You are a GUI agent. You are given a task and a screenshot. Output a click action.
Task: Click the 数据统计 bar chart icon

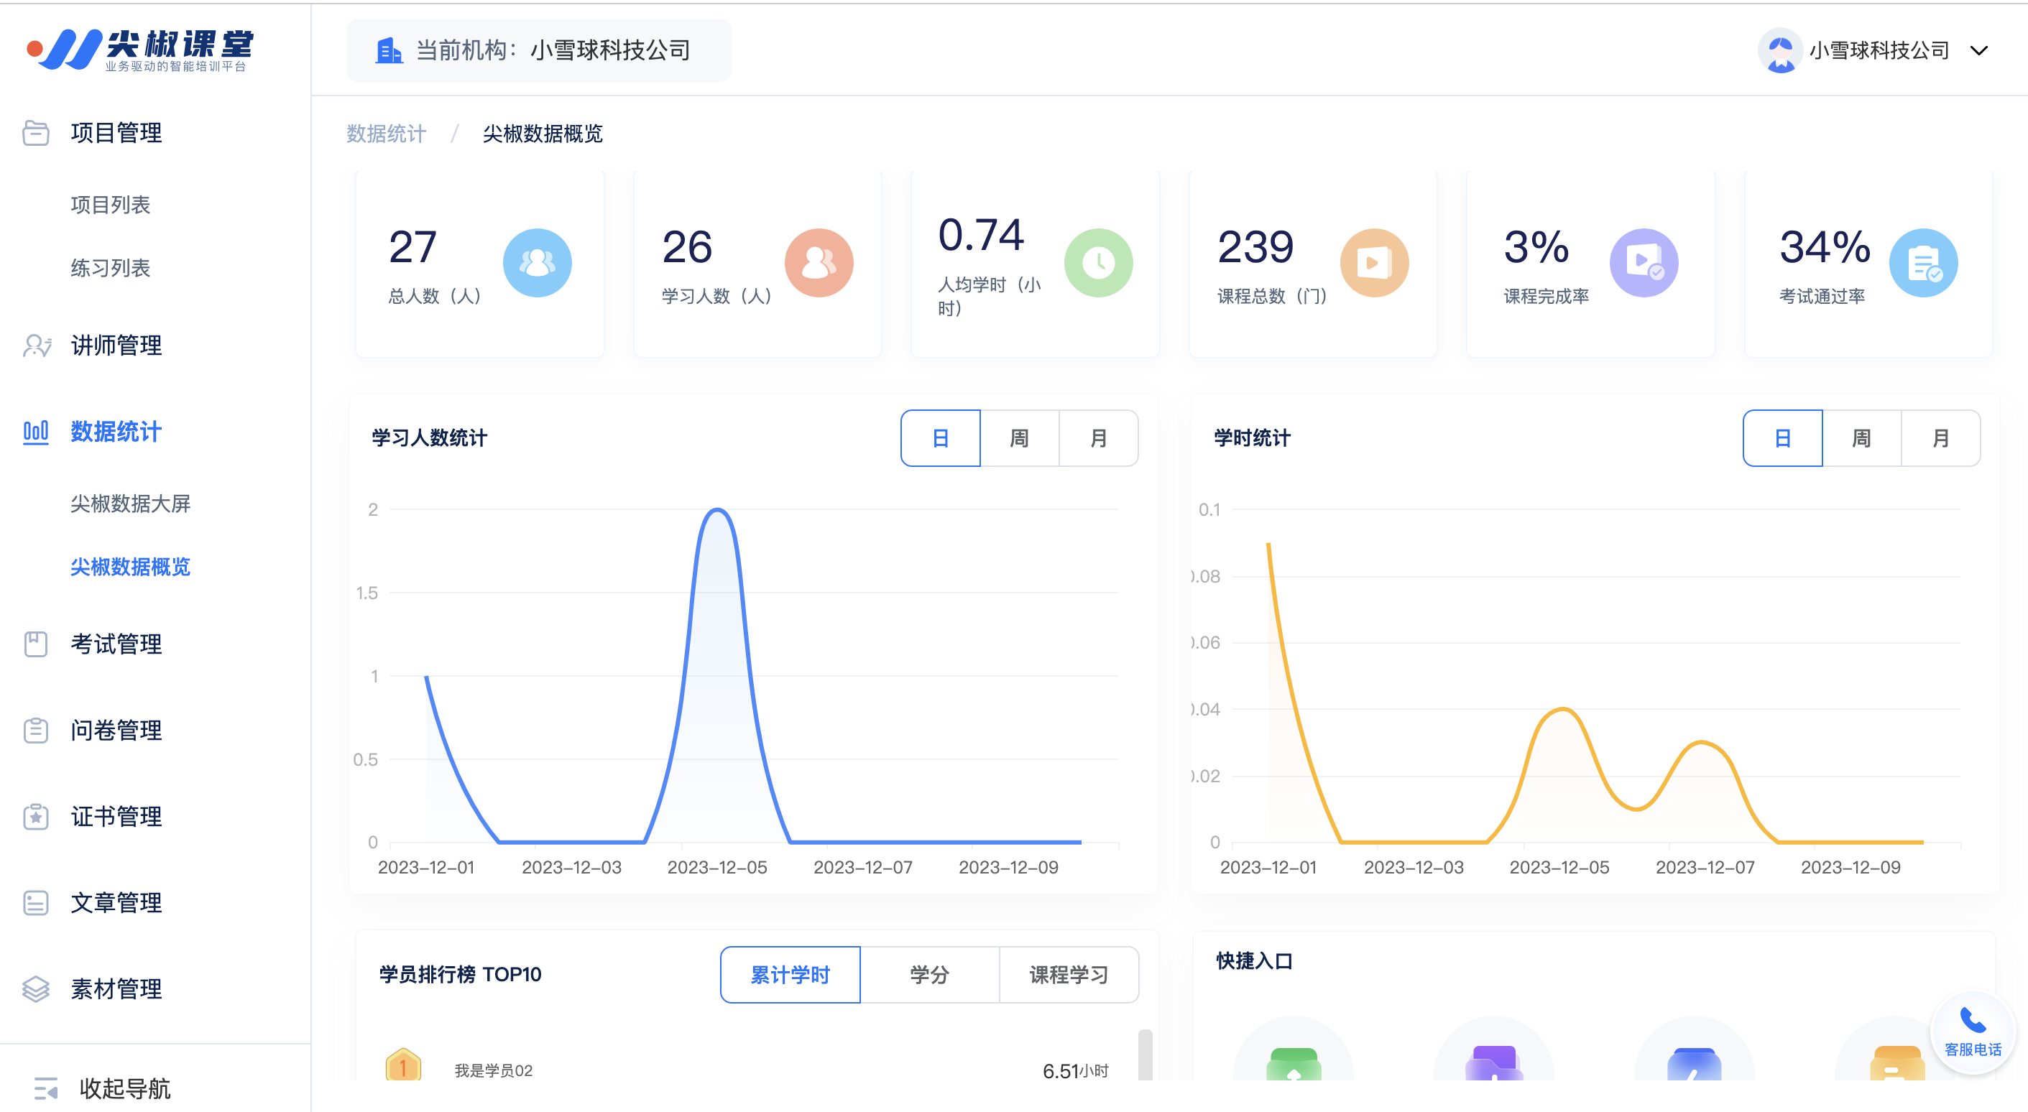coord(35,432)
